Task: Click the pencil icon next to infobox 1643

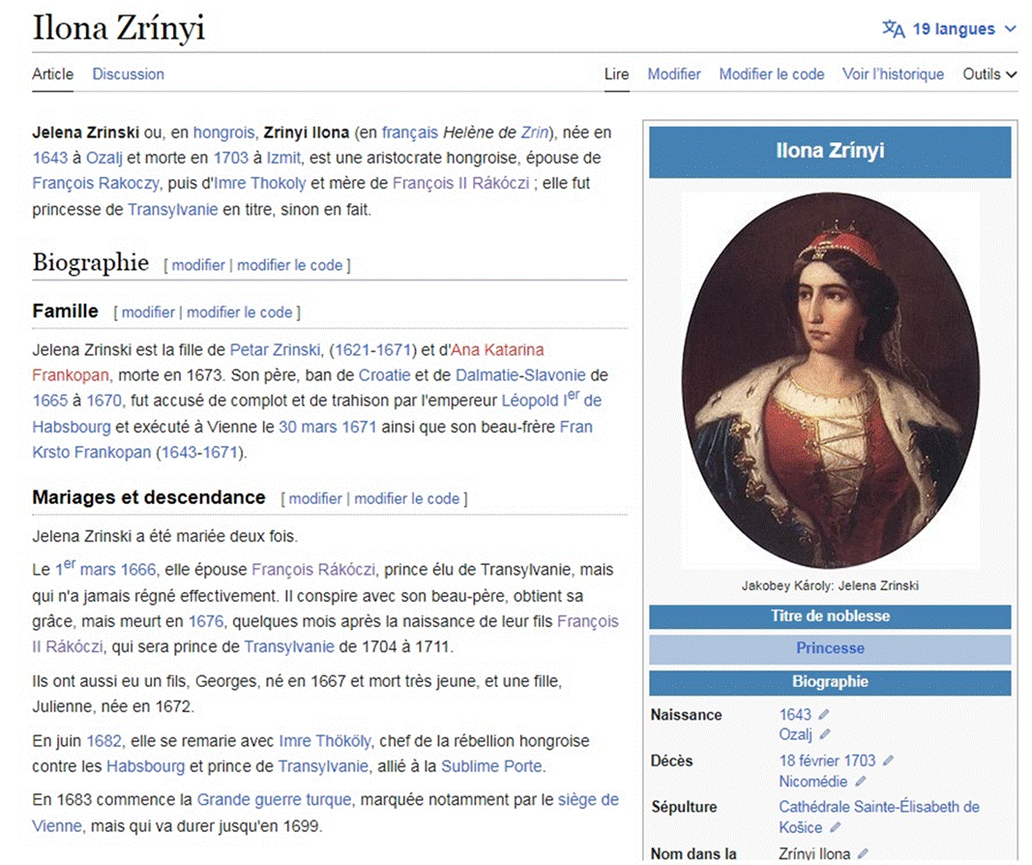Action: 823,714
